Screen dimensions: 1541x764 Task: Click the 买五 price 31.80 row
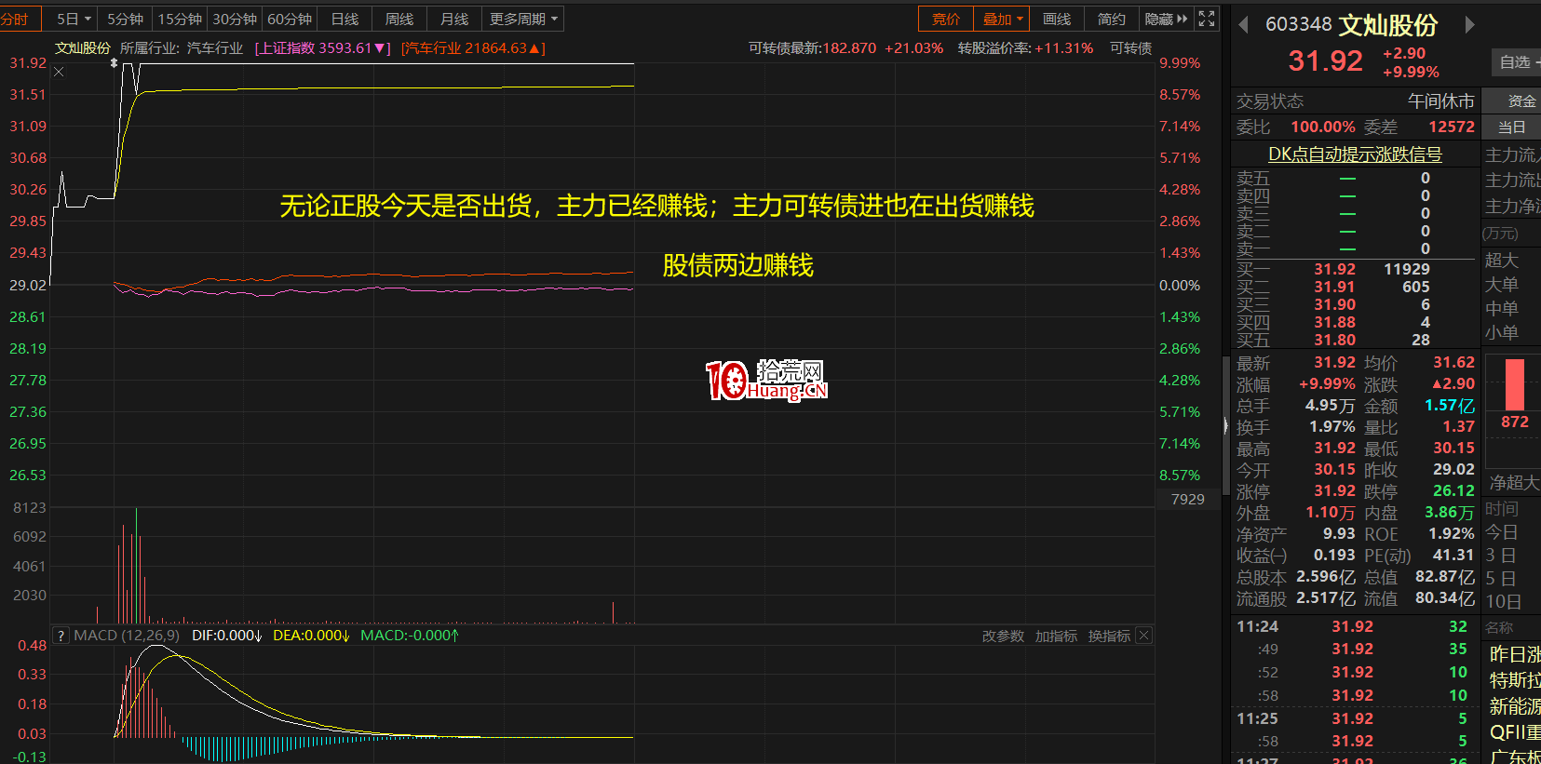pos(1356,340)
